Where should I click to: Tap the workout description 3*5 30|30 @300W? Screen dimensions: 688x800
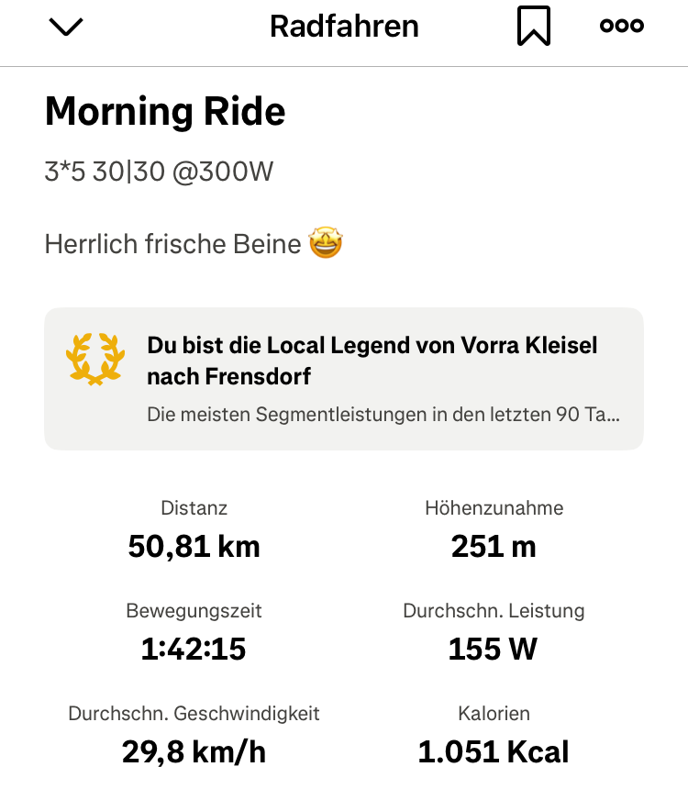159,172
